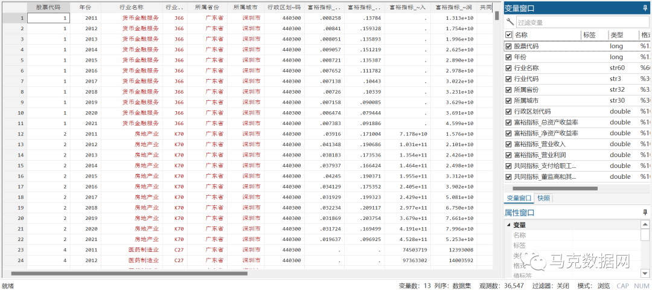Image resolution: width=652 pixels, height=290 pixels.
Task: Select 行政区划代码 row in variables list
Action: coord(576,112)
